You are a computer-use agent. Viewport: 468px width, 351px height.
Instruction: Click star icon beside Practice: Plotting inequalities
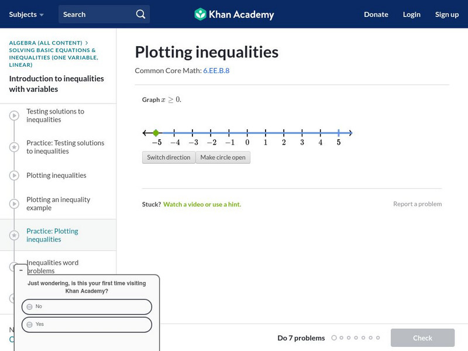(14, 235)
